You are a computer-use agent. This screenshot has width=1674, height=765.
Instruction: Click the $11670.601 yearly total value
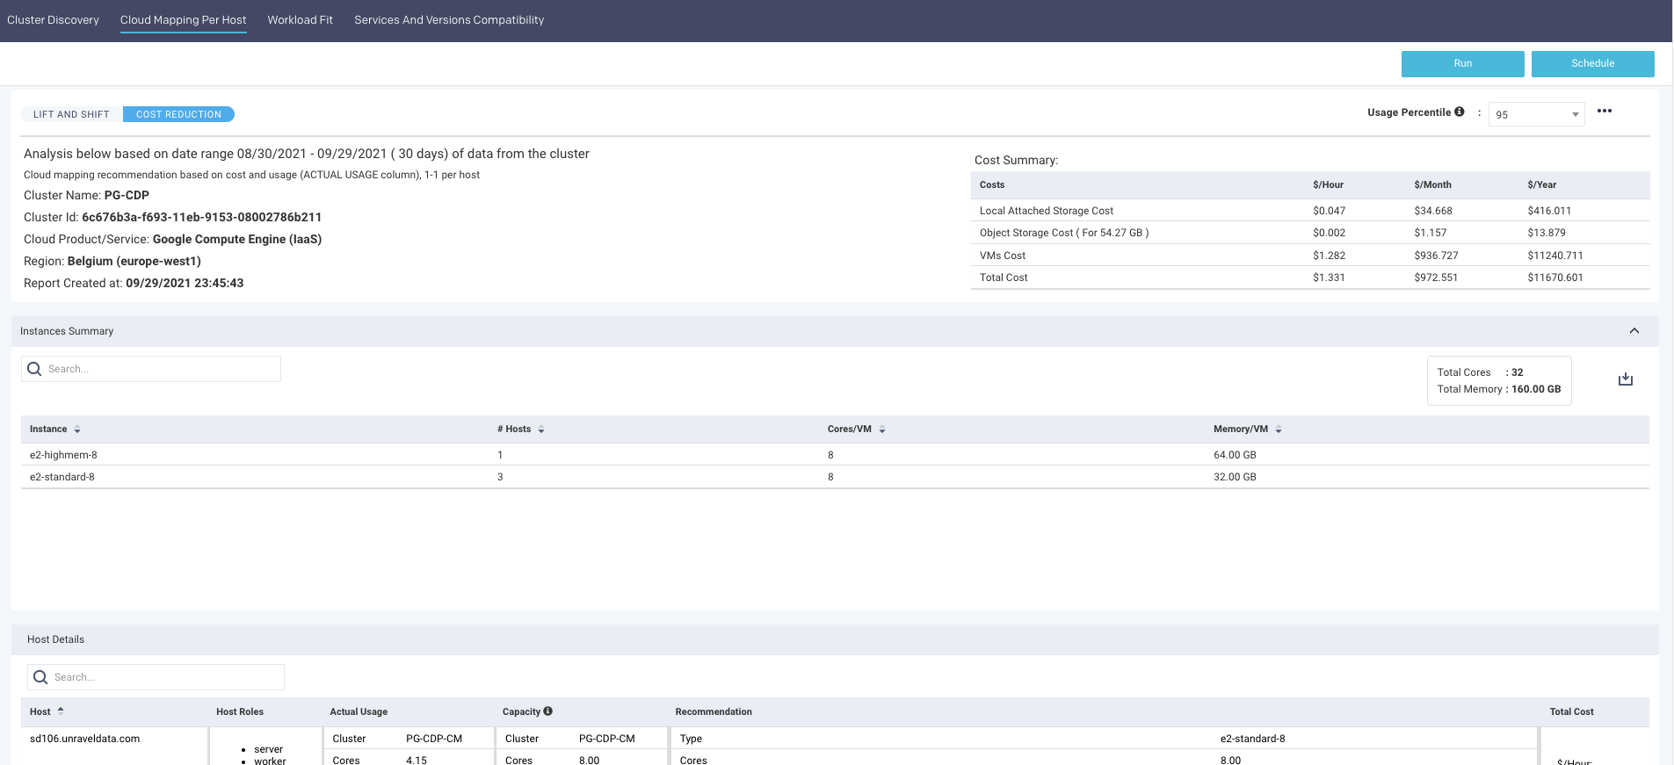(x=1555, y=278)
